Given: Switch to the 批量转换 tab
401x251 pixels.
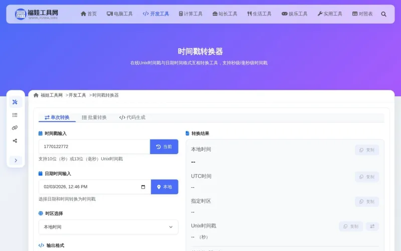Looking at the screenshot, I should tap(94, 117).
